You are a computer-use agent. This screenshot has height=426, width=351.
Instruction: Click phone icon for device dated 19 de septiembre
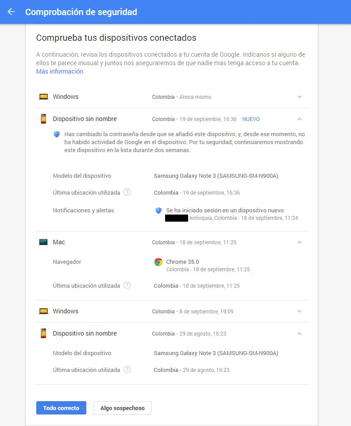click(43, 119)
